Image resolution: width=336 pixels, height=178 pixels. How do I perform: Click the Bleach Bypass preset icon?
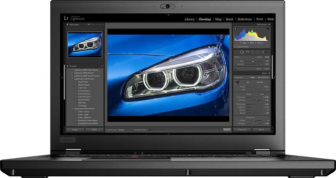[x=76, y=84]
